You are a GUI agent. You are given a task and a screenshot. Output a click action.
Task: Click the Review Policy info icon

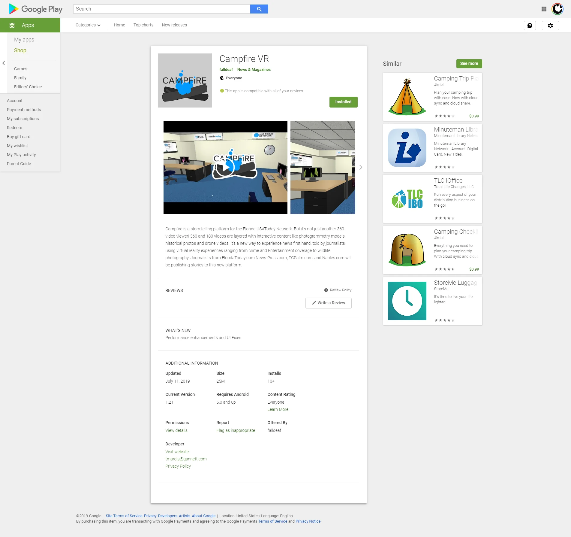(x=326, y=290)
